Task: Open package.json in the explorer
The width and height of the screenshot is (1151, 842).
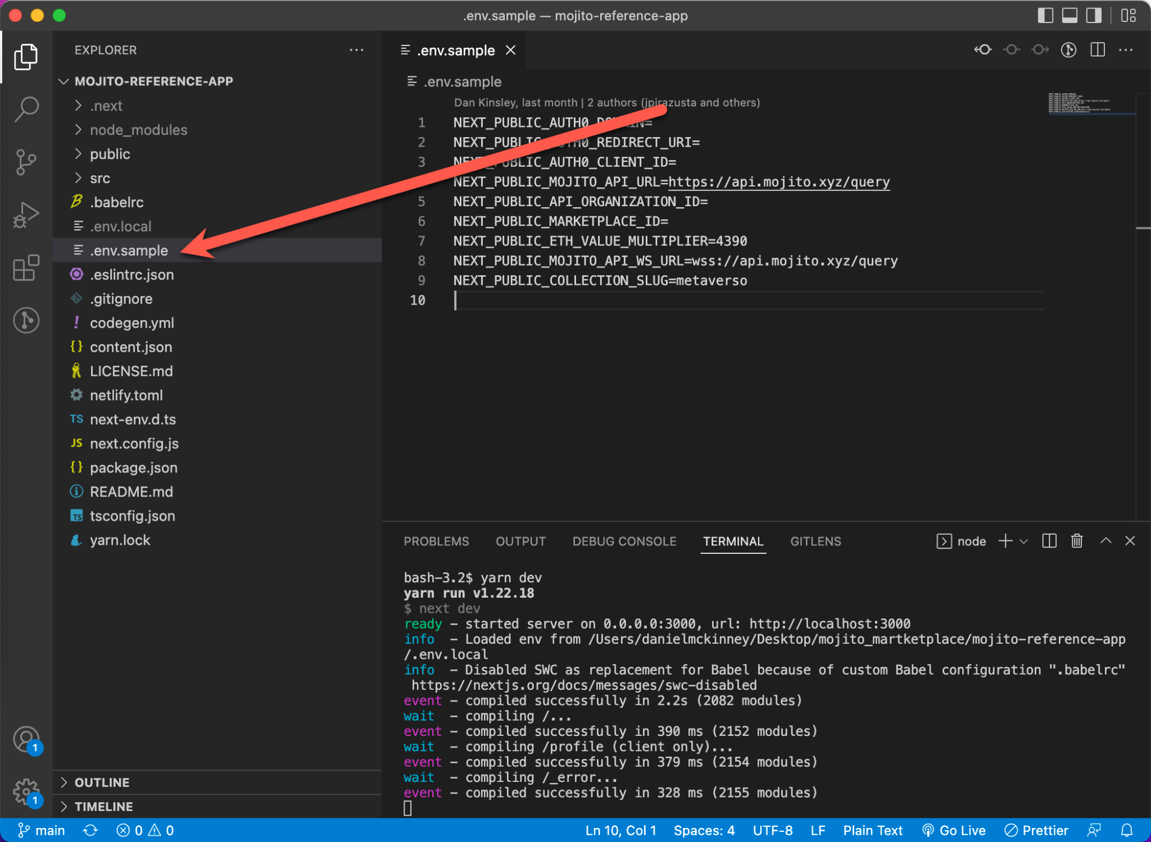Action: click(133, 468)
